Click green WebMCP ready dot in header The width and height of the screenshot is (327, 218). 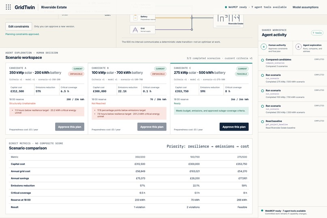point(226,7)
